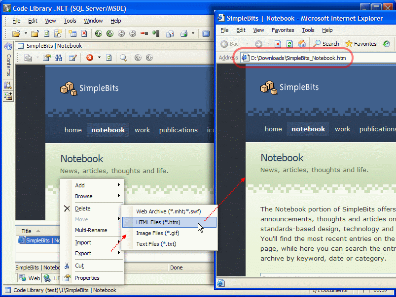Click the binoculars find icon
The height and width of the screenshot is (297, 396).
point(58,58)
